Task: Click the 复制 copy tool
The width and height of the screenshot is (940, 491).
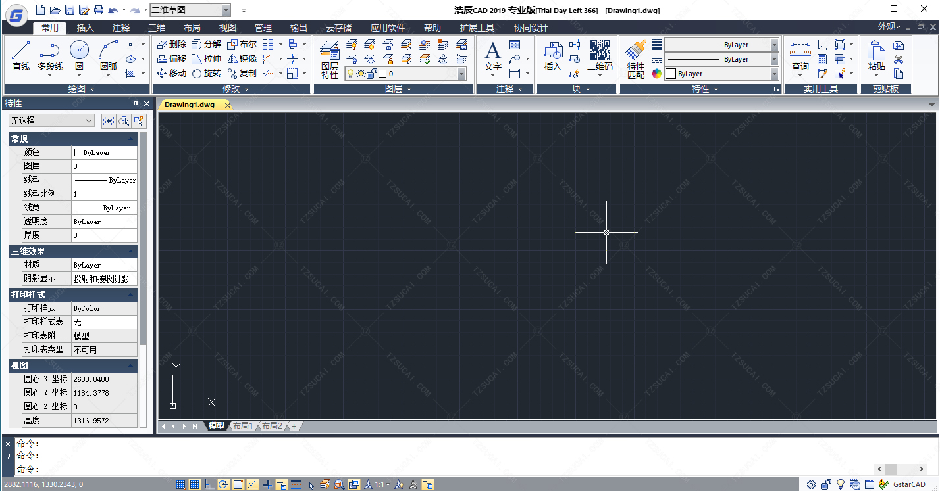Action: (242, 73)
